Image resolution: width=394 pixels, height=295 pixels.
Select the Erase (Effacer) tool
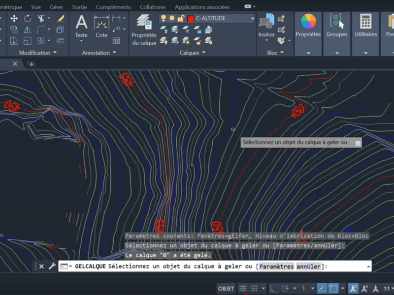click(x=60, y=18)
